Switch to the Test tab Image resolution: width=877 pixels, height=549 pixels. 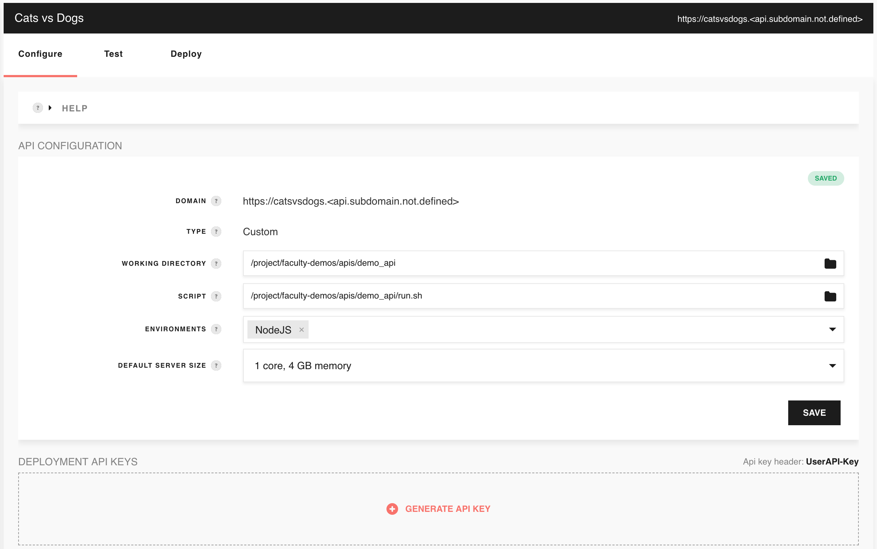point(113,54)
